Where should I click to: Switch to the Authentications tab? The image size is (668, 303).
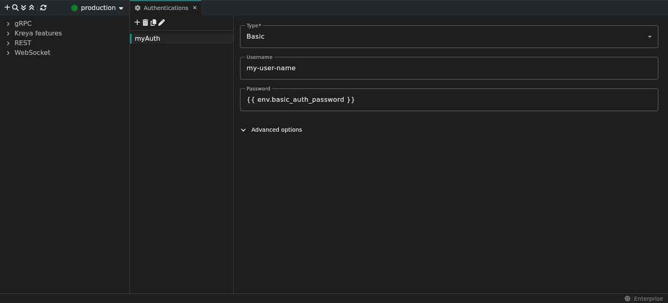pos(165,8)
